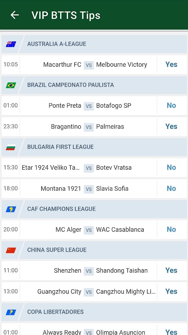Click the Yes tip for Guangzhou City
Screen dimensions: 188x335
tap(171, 291)
